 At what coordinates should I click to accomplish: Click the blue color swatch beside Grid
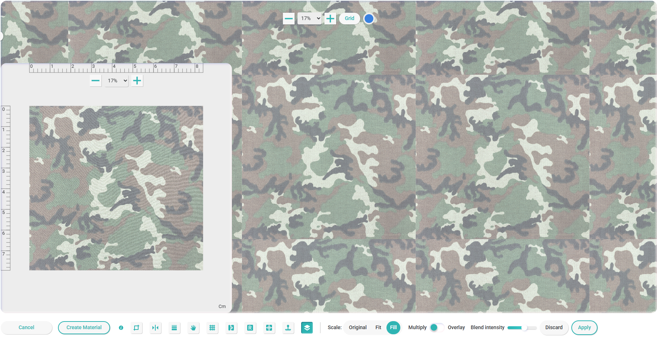[x=369, y=19]
